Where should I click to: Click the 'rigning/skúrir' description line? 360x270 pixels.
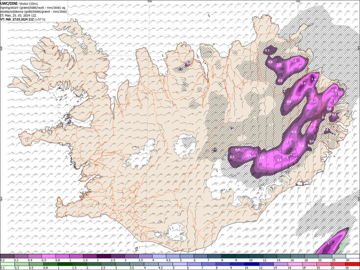pyautogui.click(x=33, y=8)
